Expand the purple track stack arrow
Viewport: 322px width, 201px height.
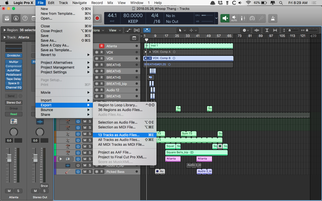[61, 159]
